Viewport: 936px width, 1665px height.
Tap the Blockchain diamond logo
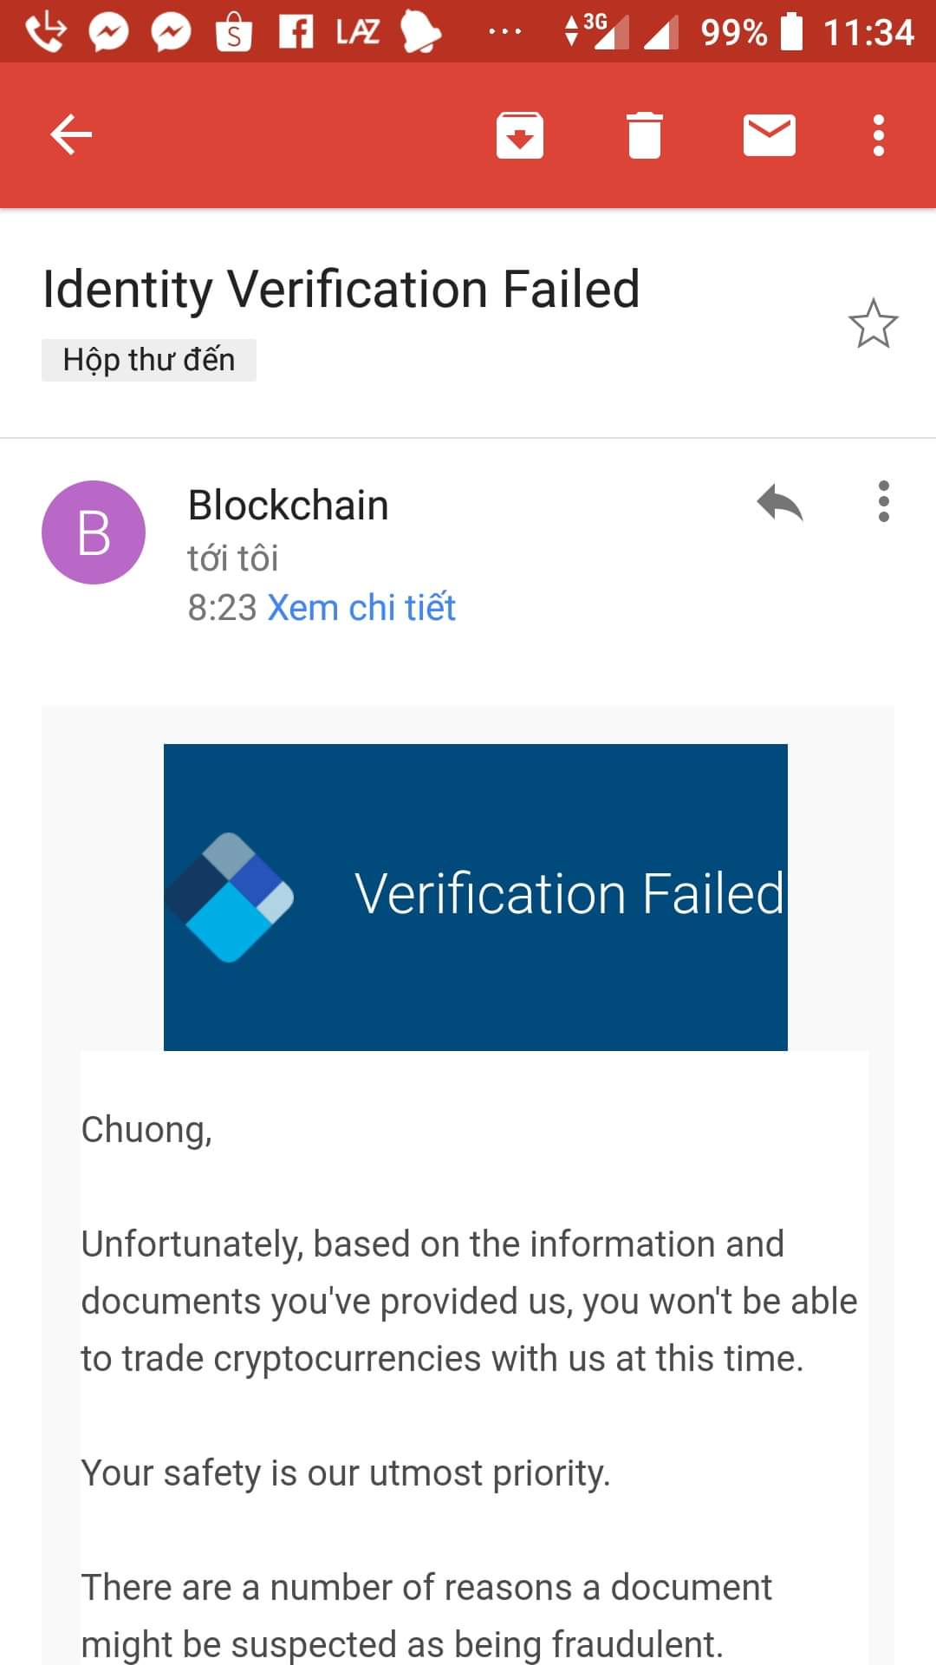(231, 897)
